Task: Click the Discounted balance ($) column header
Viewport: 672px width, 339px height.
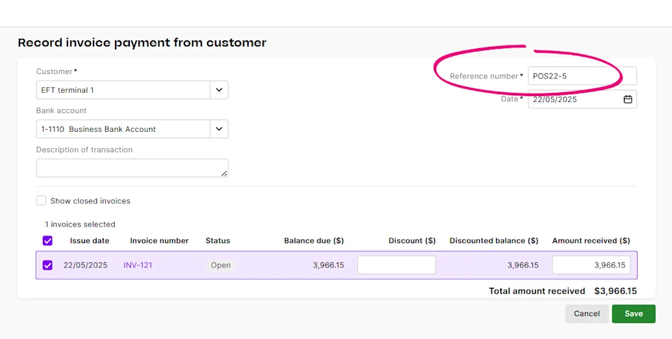Action: (x=493, y=241)
